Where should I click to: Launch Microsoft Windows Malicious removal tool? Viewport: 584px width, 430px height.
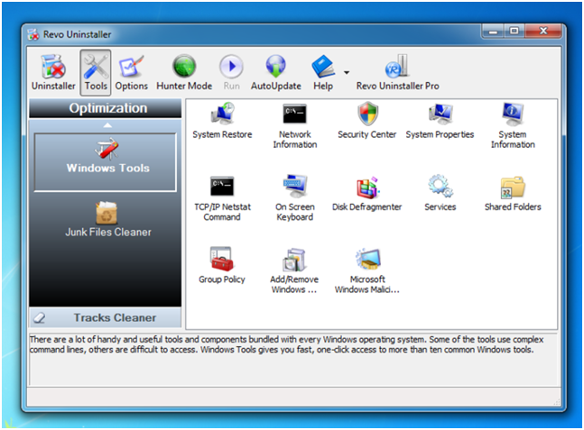tap(366, 270)
